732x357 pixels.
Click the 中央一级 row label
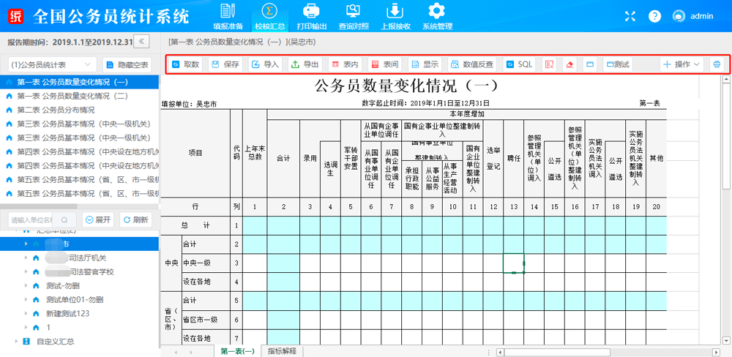point(206,263)
